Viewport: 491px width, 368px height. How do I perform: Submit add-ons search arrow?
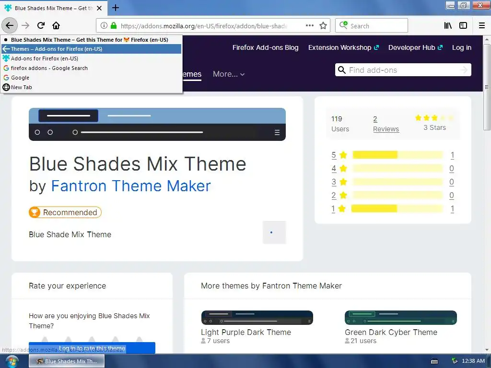pos(464,70)
